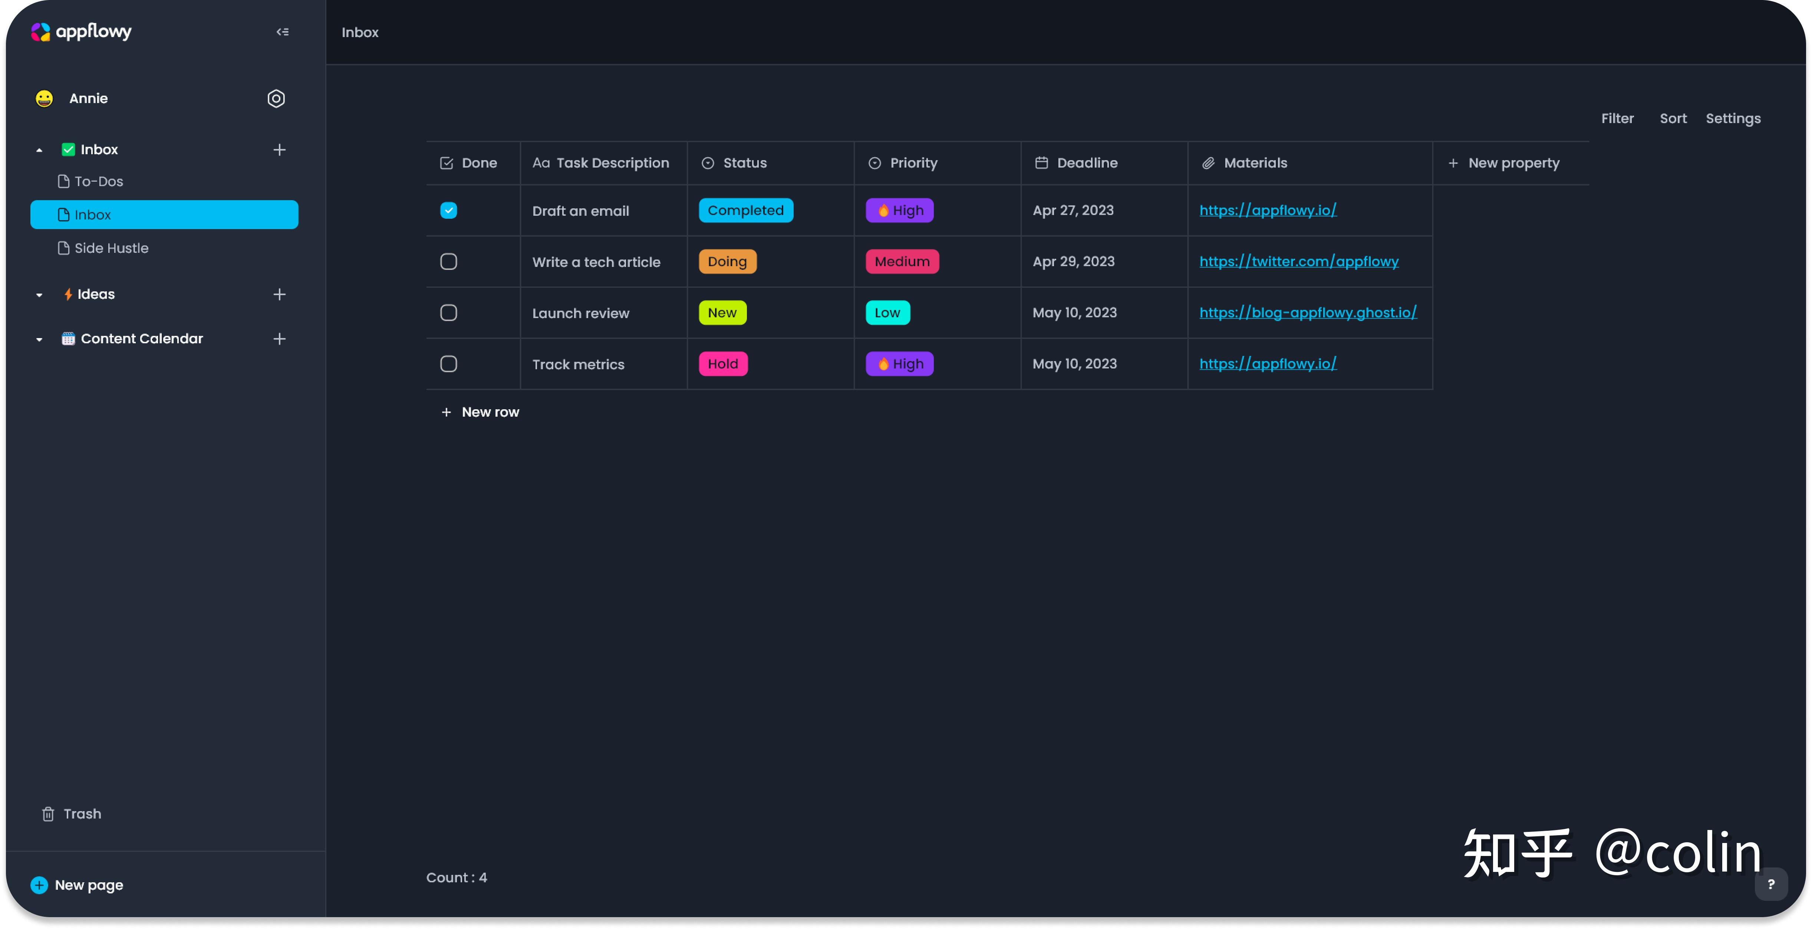Open the twitter.com/appflowy link
Screen dimensions: 1812x929
1298,262
